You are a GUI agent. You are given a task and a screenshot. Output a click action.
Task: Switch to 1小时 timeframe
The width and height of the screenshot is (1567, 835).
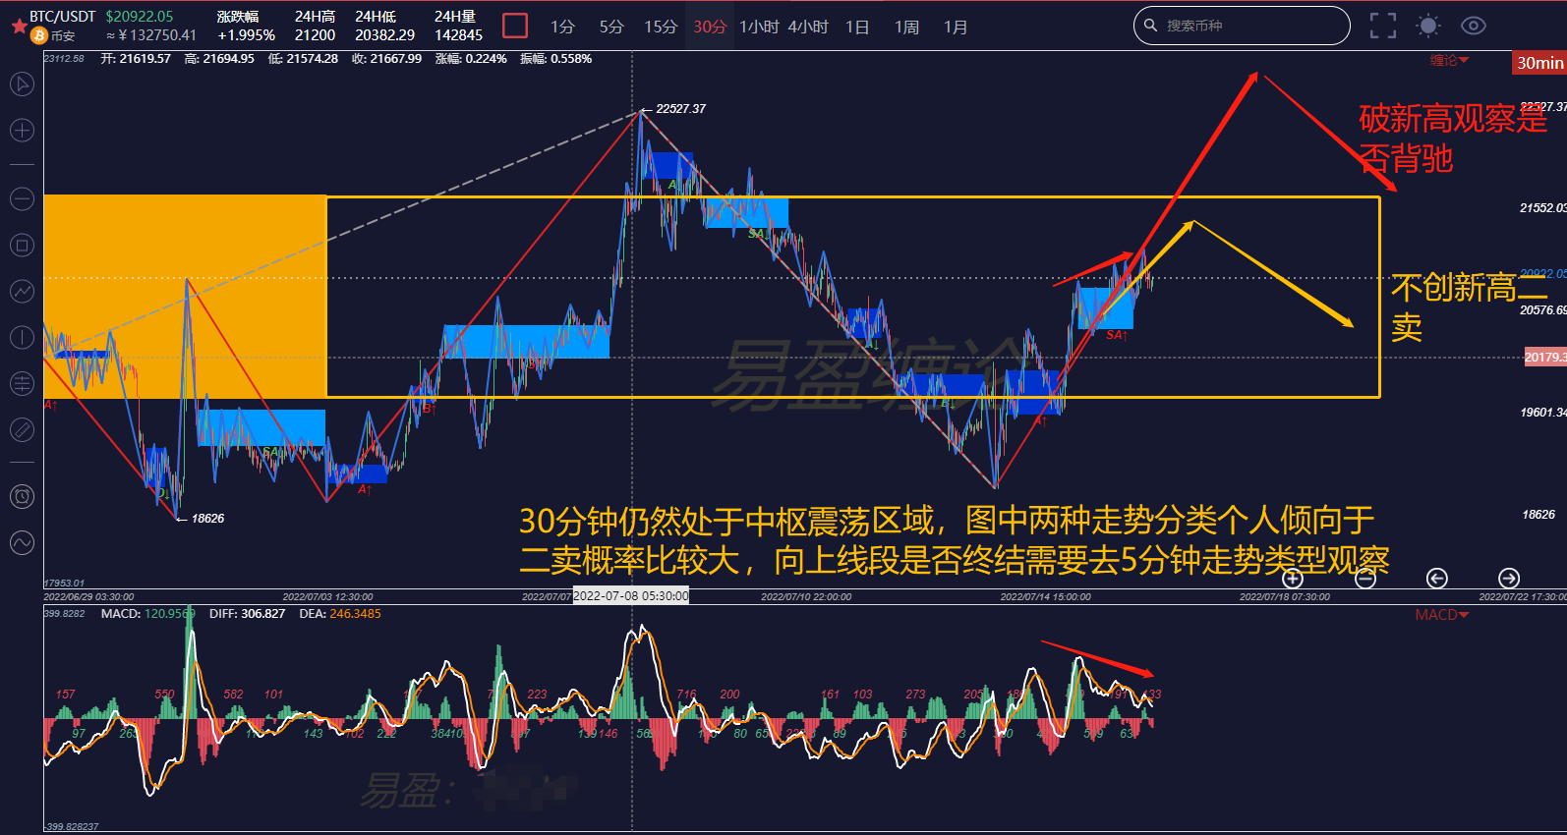coord(759,27)
